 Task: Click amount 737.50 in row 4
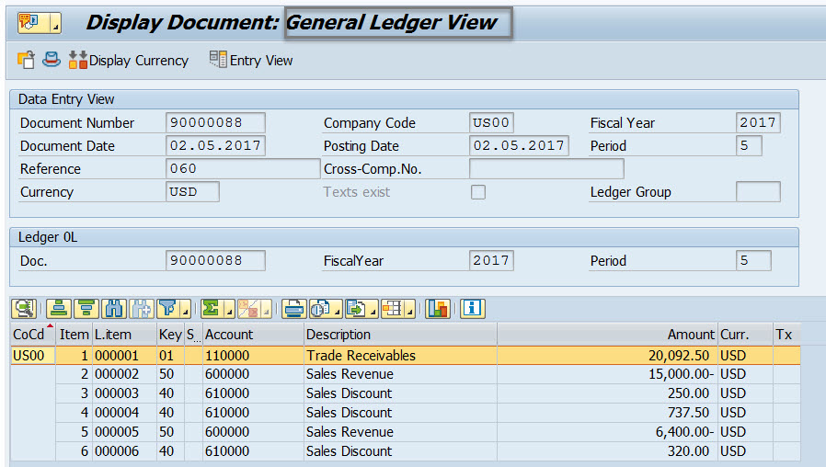[607, 413]
